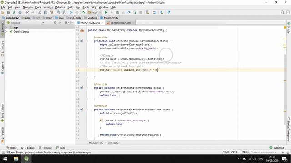
Task: Toggle tool window bars icon at bottom left
Action: coord(3,152)
